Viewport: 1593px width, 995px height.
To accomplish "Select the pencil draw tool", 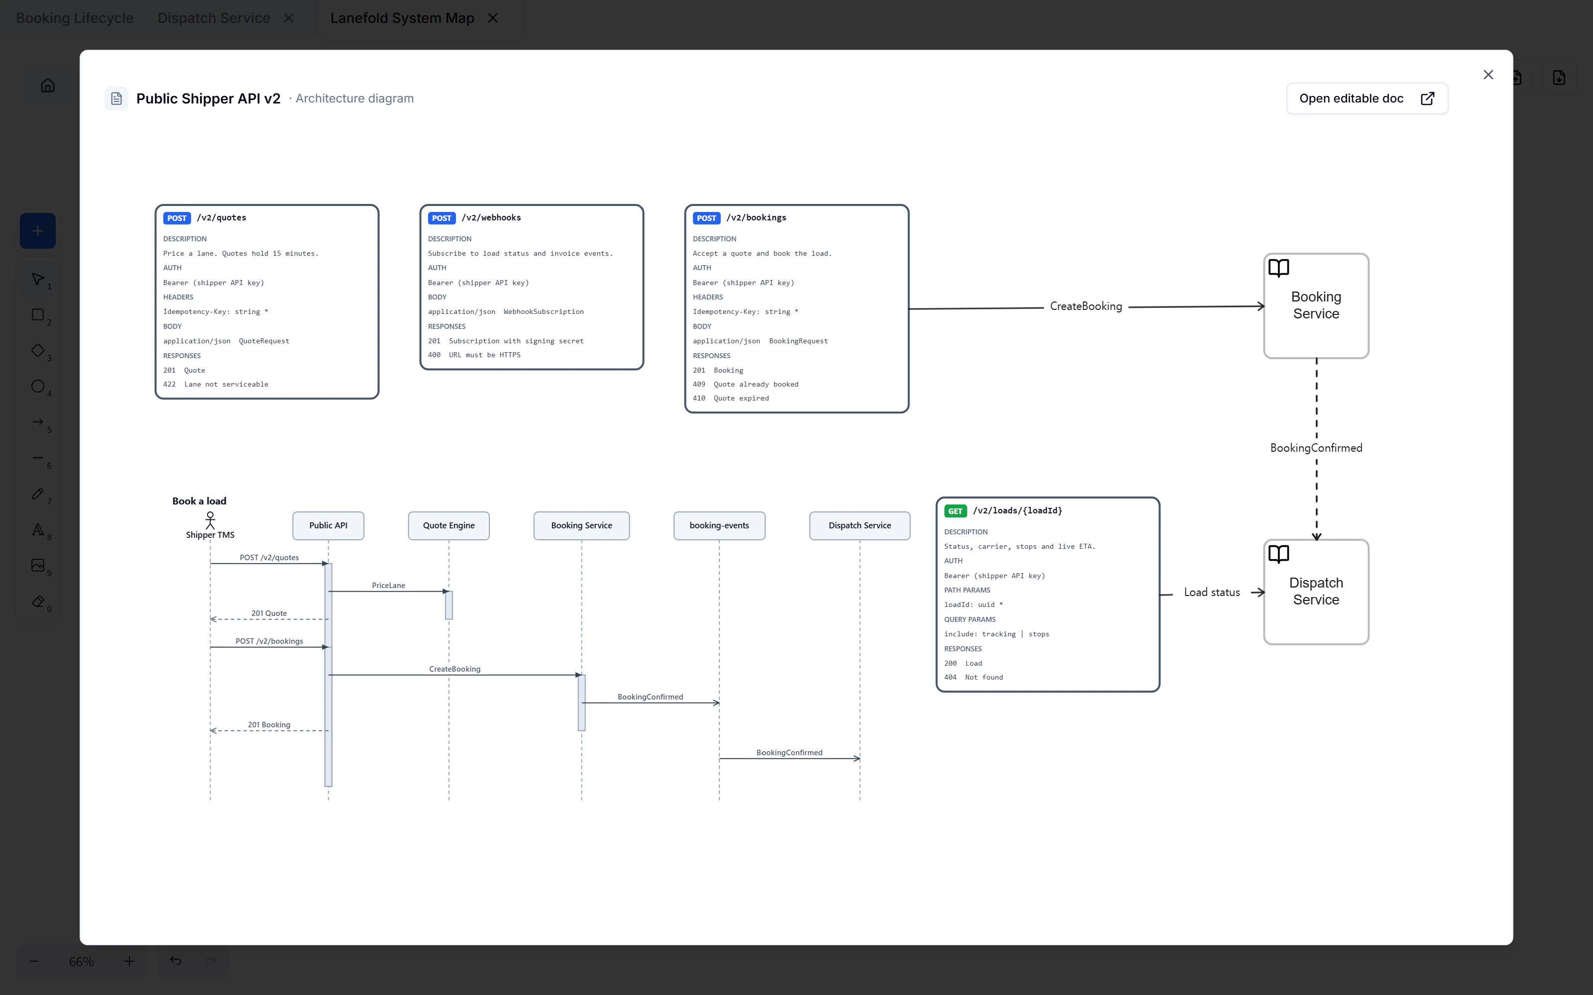I will click(38, 494).
